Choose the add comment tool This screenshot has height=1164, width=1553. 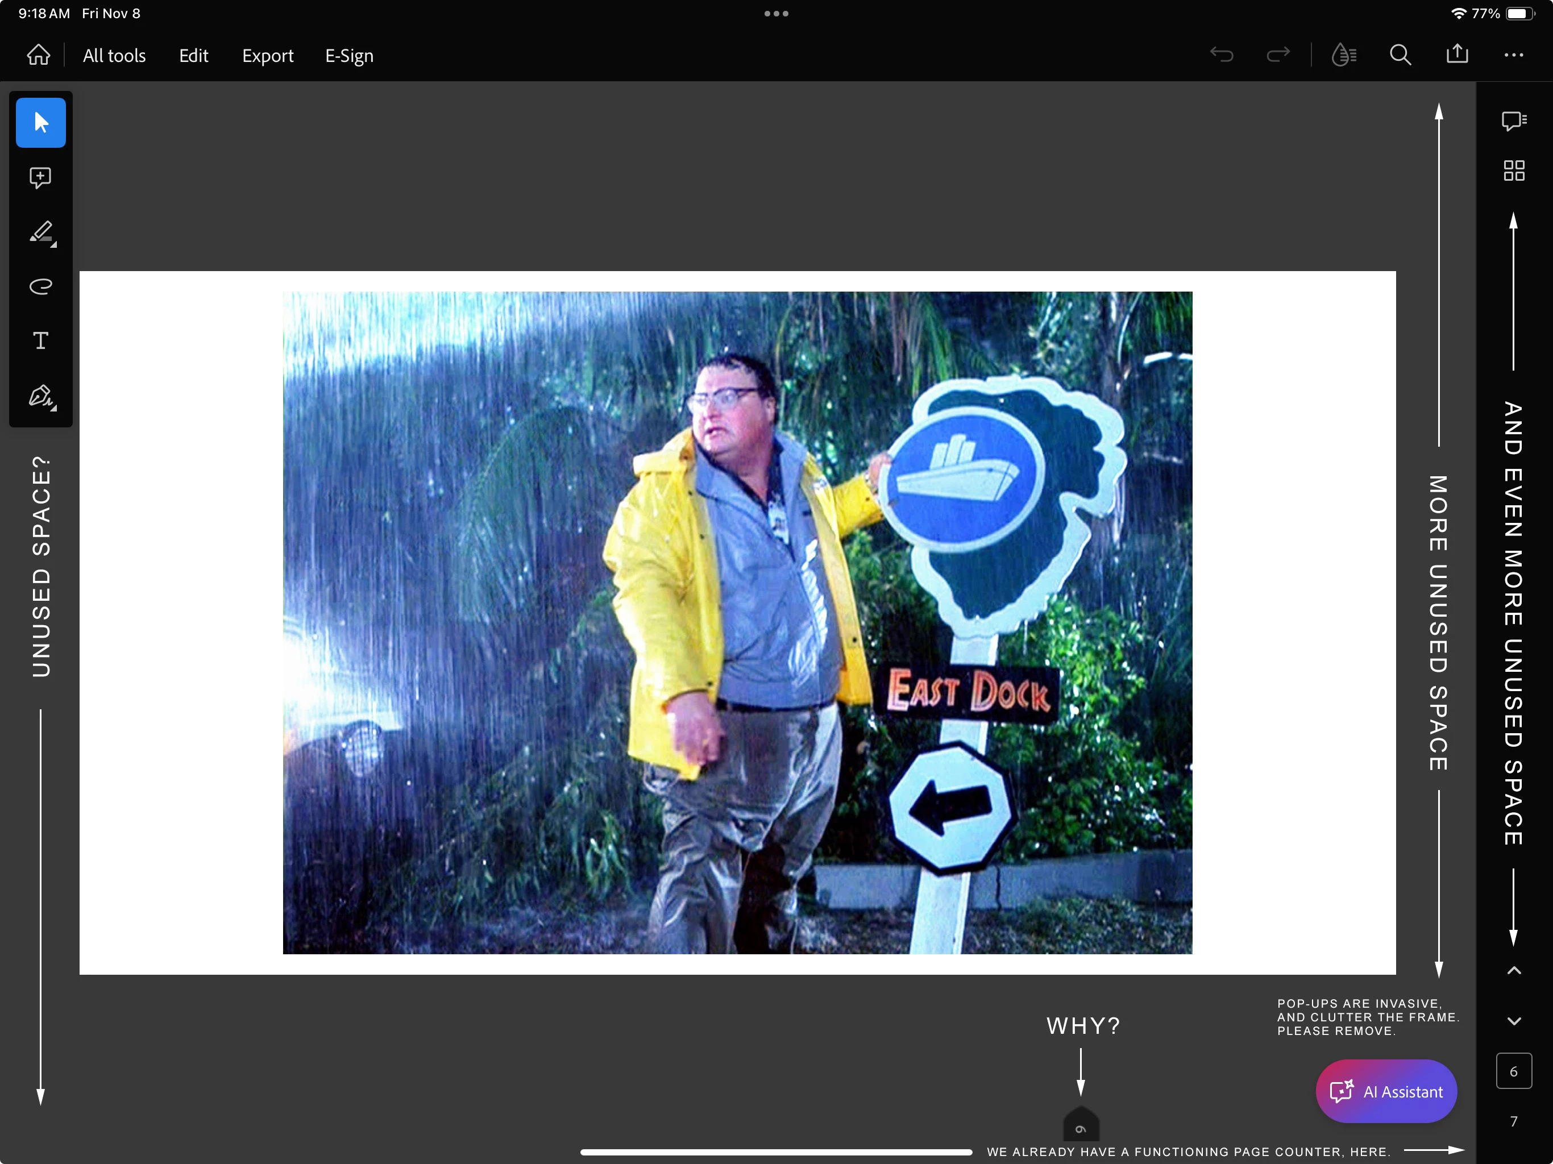(x=41, y=177)
